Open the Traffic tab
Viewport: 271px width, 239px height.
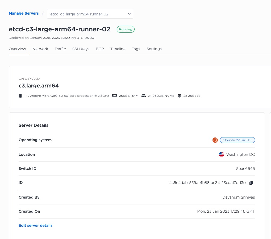(60, 49)
